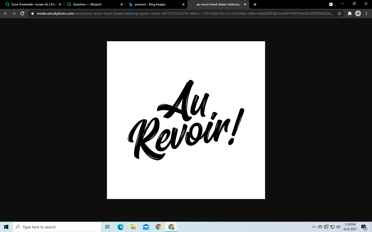Click the URL in the address bar

pyautogui.click(x=181, y=13)
